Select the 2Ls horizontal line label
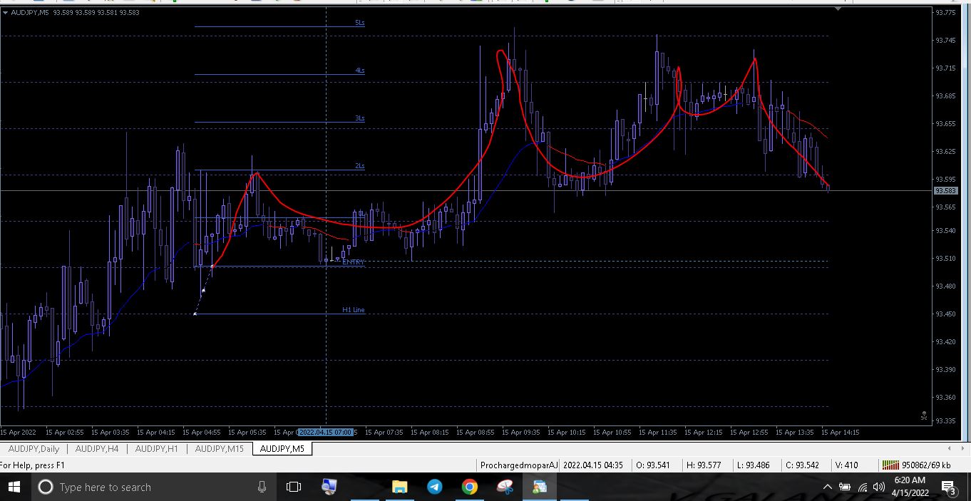The image size is (971, 501). pos(359,166)
